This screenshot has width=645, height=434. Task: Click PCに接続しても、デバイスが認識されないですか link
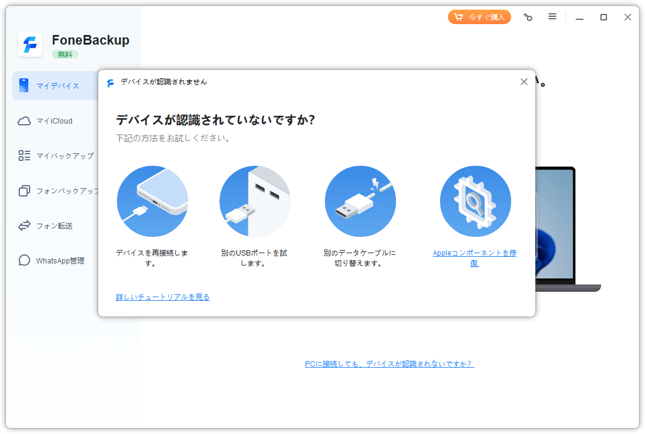coord(389,363)
